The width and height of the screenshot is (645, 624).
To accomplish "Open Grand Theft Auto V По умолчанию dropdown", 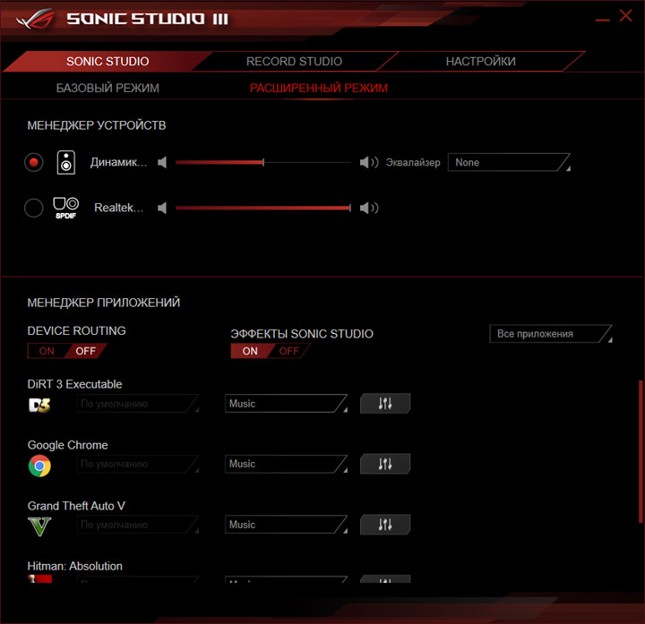I will pos(138,525).
